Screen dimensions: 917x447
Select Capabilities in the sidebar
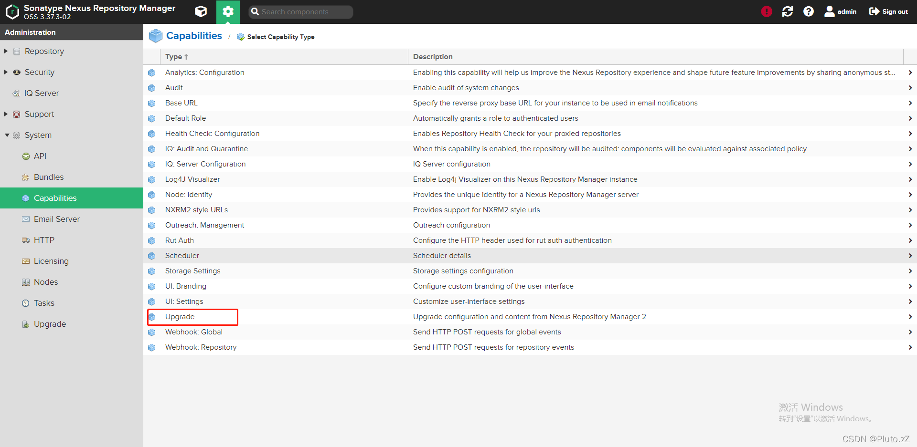pos(72,198)
